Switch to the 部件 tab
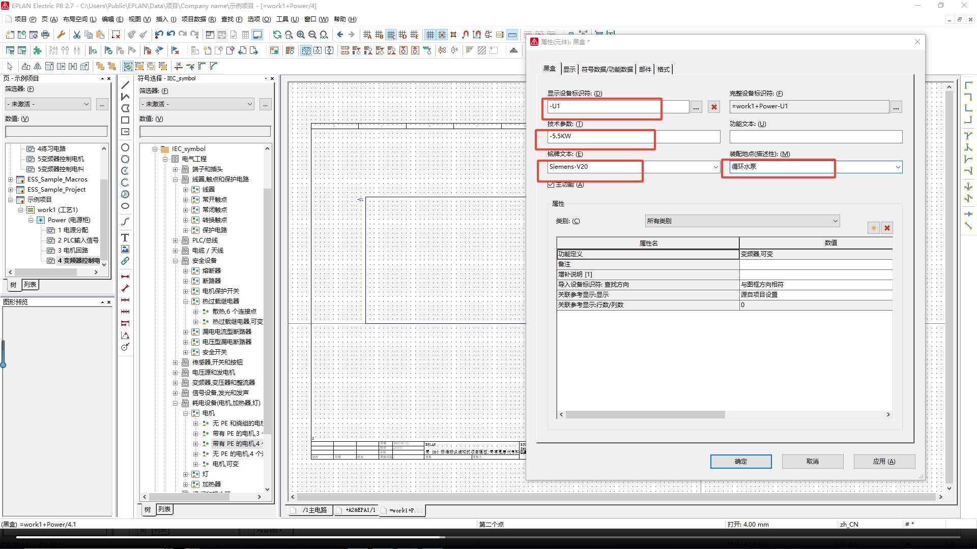 pos(645,69)
